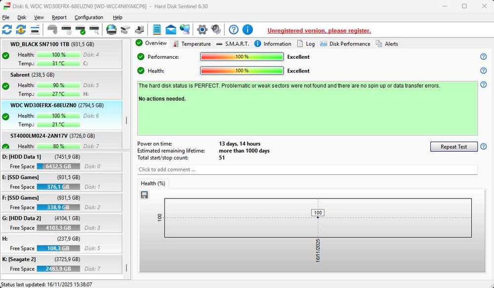494x288 pixels.
Task: Click the 21 °C temperature bar of WDC disk
Action: point(58,124)
